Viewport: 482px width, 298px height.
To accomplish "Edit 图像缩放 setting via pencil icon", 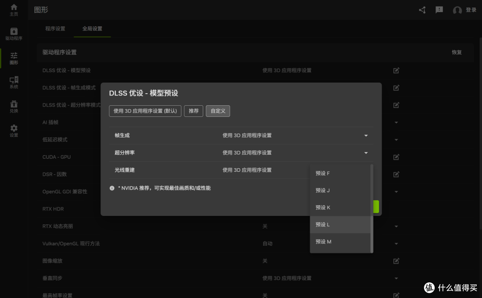I will (396, 261).
